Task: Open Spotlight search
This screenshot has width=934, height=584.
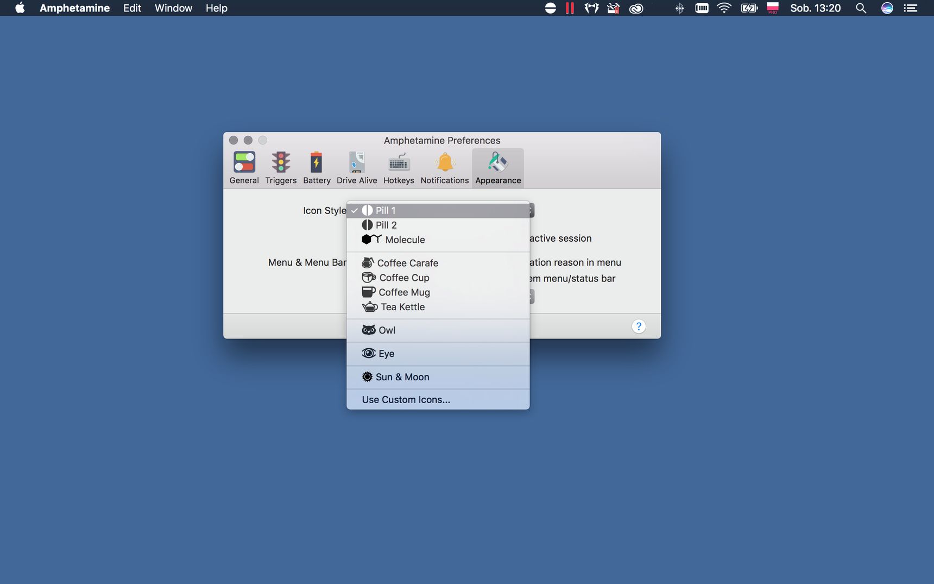Action: click(x=861, y=8)
